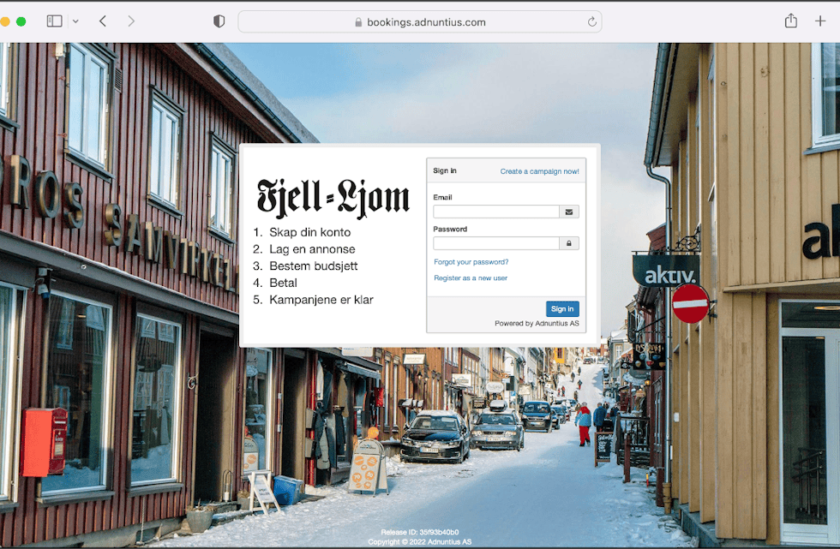Open a new tab with the plus icon

(x=820, y=21)
